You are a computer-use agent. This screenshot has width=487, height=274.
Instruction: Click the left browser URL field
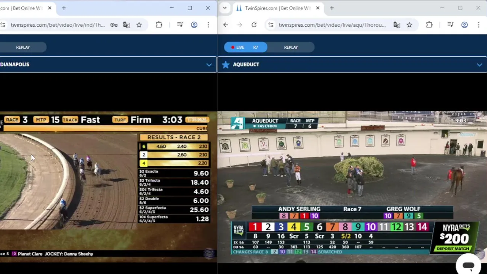58,25
